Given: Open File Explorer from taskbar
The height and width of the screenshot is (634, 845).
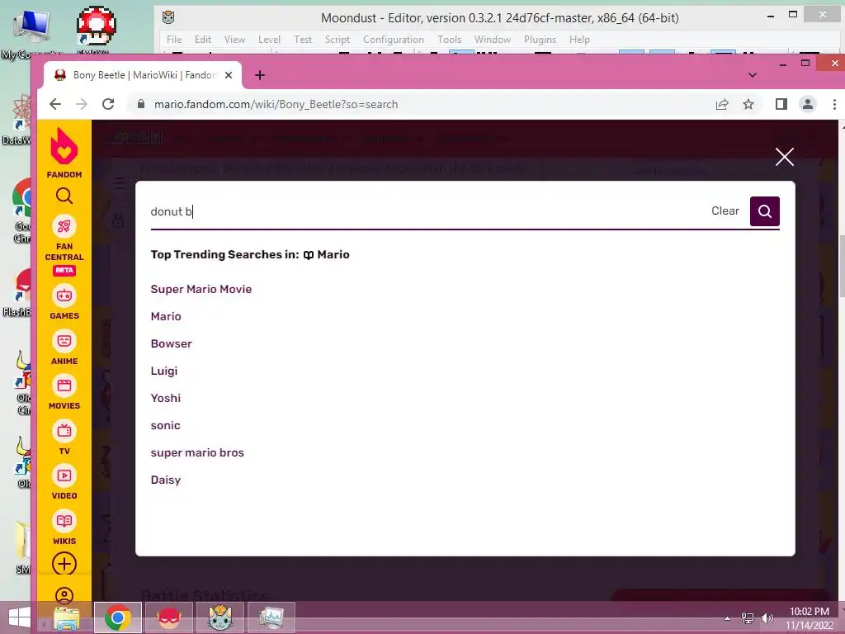Looking at the screenshot, I should [x=67, y=617].
